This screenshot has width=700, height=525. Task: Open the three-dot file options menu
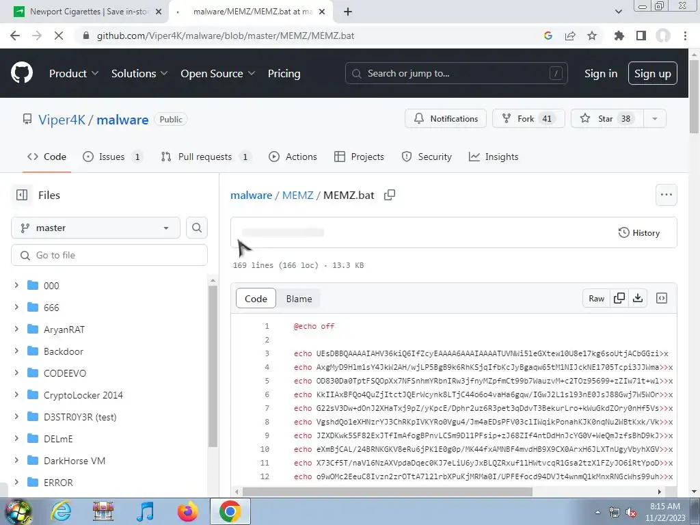[666, 195]
